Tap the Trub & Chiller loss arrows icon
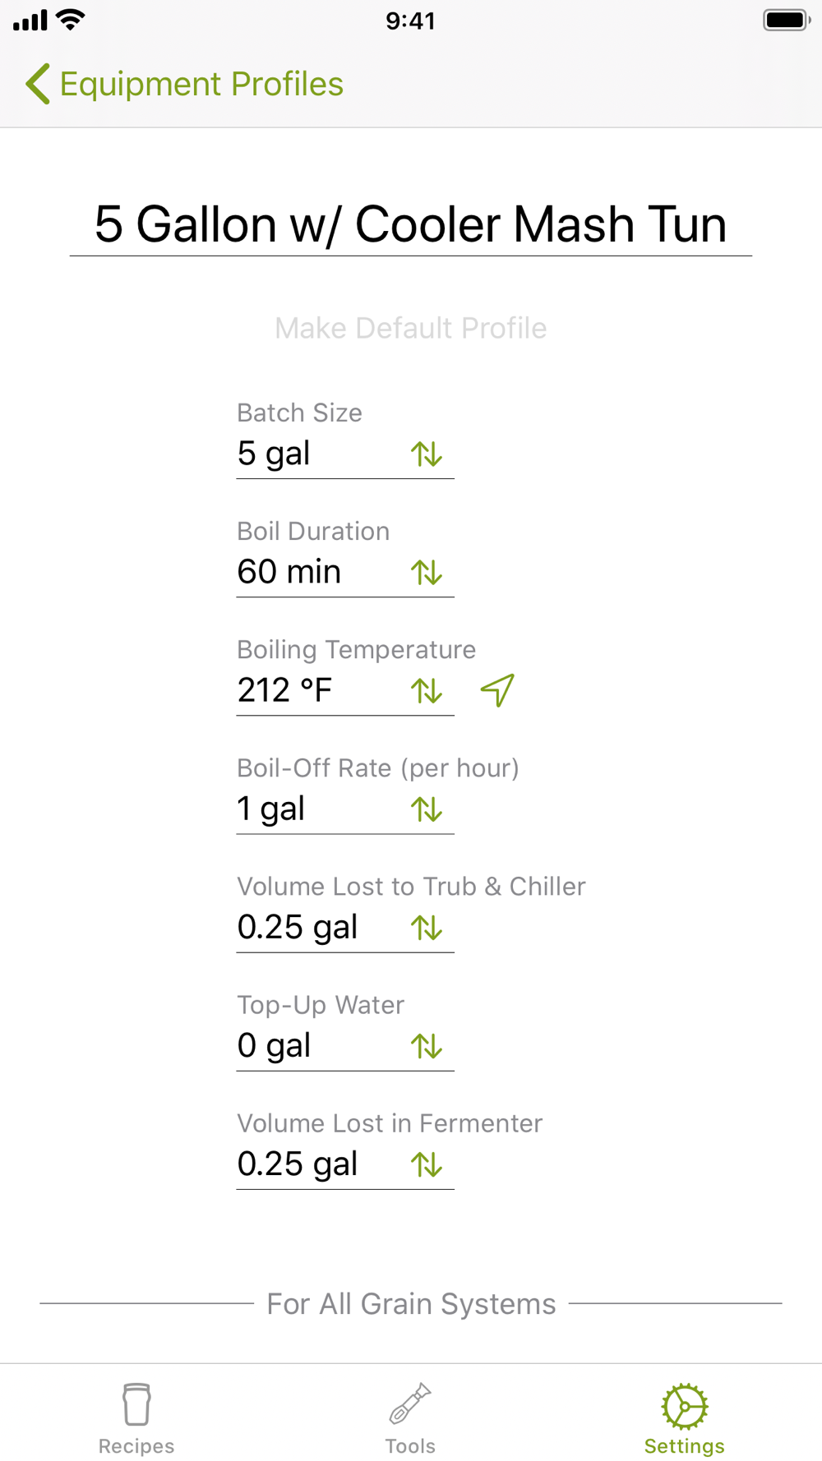Viewport: 822px width, 1461px height. [427, 927]
